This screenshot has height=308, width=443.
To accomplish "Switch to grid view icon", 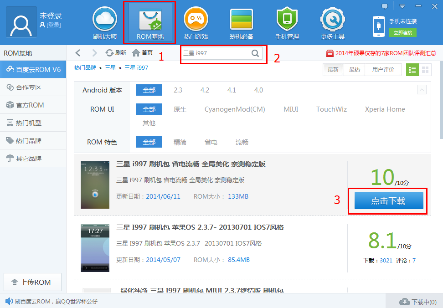I will [x=425, y=70].
